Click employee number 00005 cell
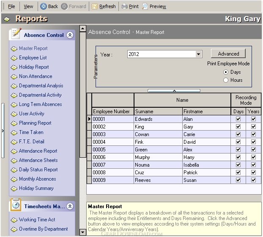The width and height of the screenshot is (263, 237). (113, 150)
